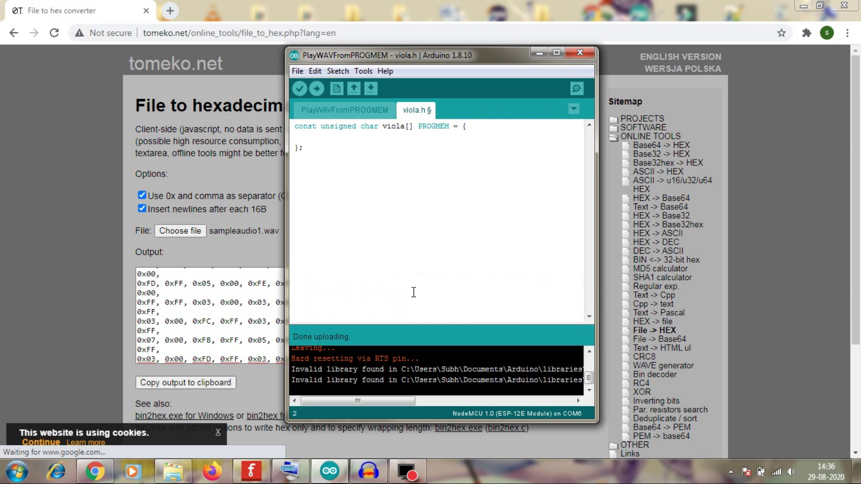The width and height of the screenshot is (861, 484).
Task: Click the Arduino IDE taskbar icon
Action: tap(330, 471)
